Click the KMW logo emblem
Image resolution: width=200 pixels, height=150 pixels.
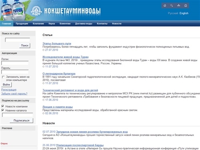click(36, 11)
